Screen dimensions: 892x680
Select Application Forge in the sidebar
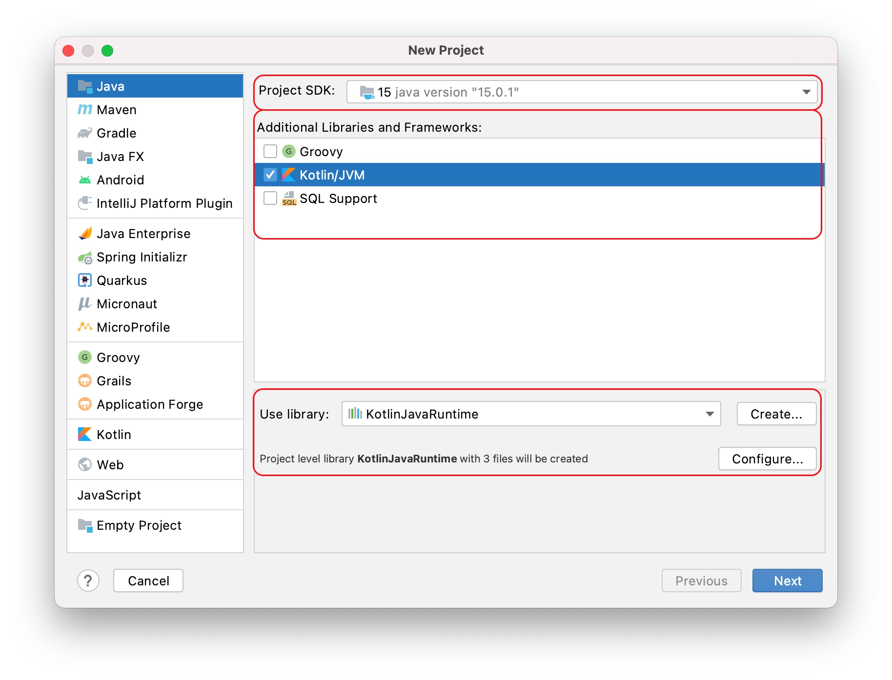[x=155, y=404]
